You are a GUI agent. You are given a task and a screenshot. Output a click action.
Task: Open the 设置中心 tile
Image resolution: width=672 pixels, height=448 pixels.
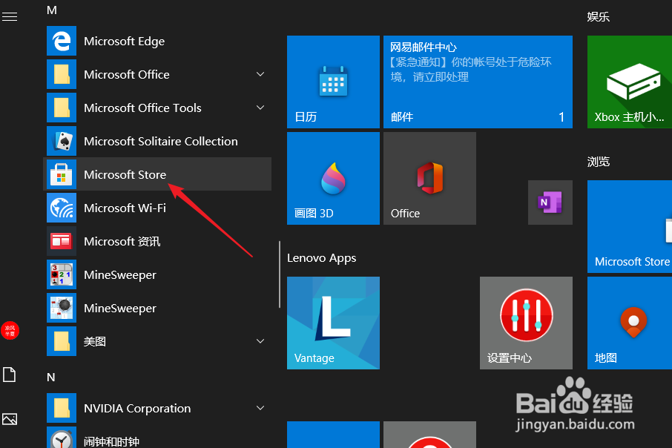[x=526, y=323]
